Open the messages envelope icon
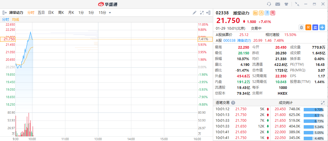The image size is (328, 141). coord(278,4)
